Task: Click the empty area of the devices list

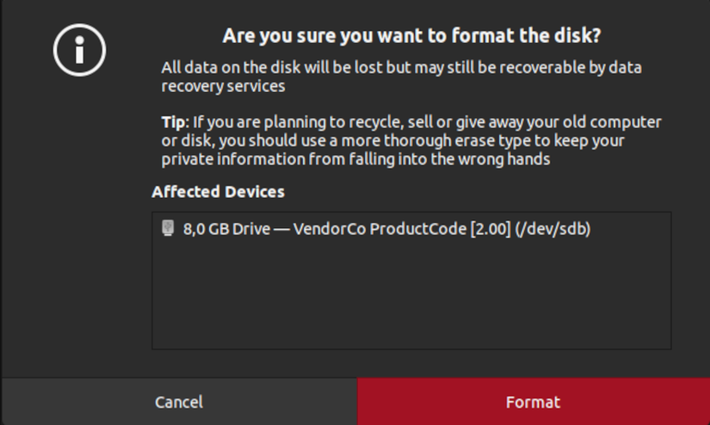Action: click(411, 297)
